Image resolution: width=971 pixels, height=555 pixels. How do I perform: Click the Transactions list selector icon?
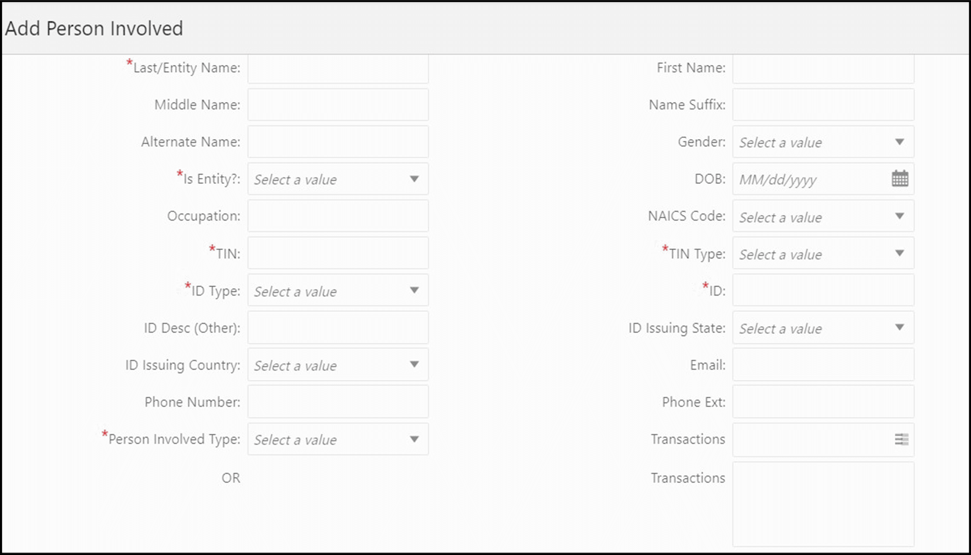tap(901, 439)
